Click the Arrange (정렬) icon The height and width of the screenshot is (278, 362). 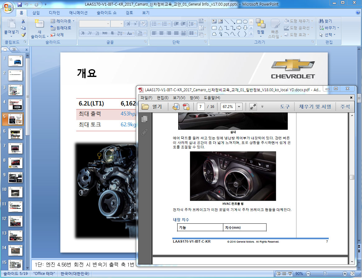pyautogui.click(x=260, y=23)
